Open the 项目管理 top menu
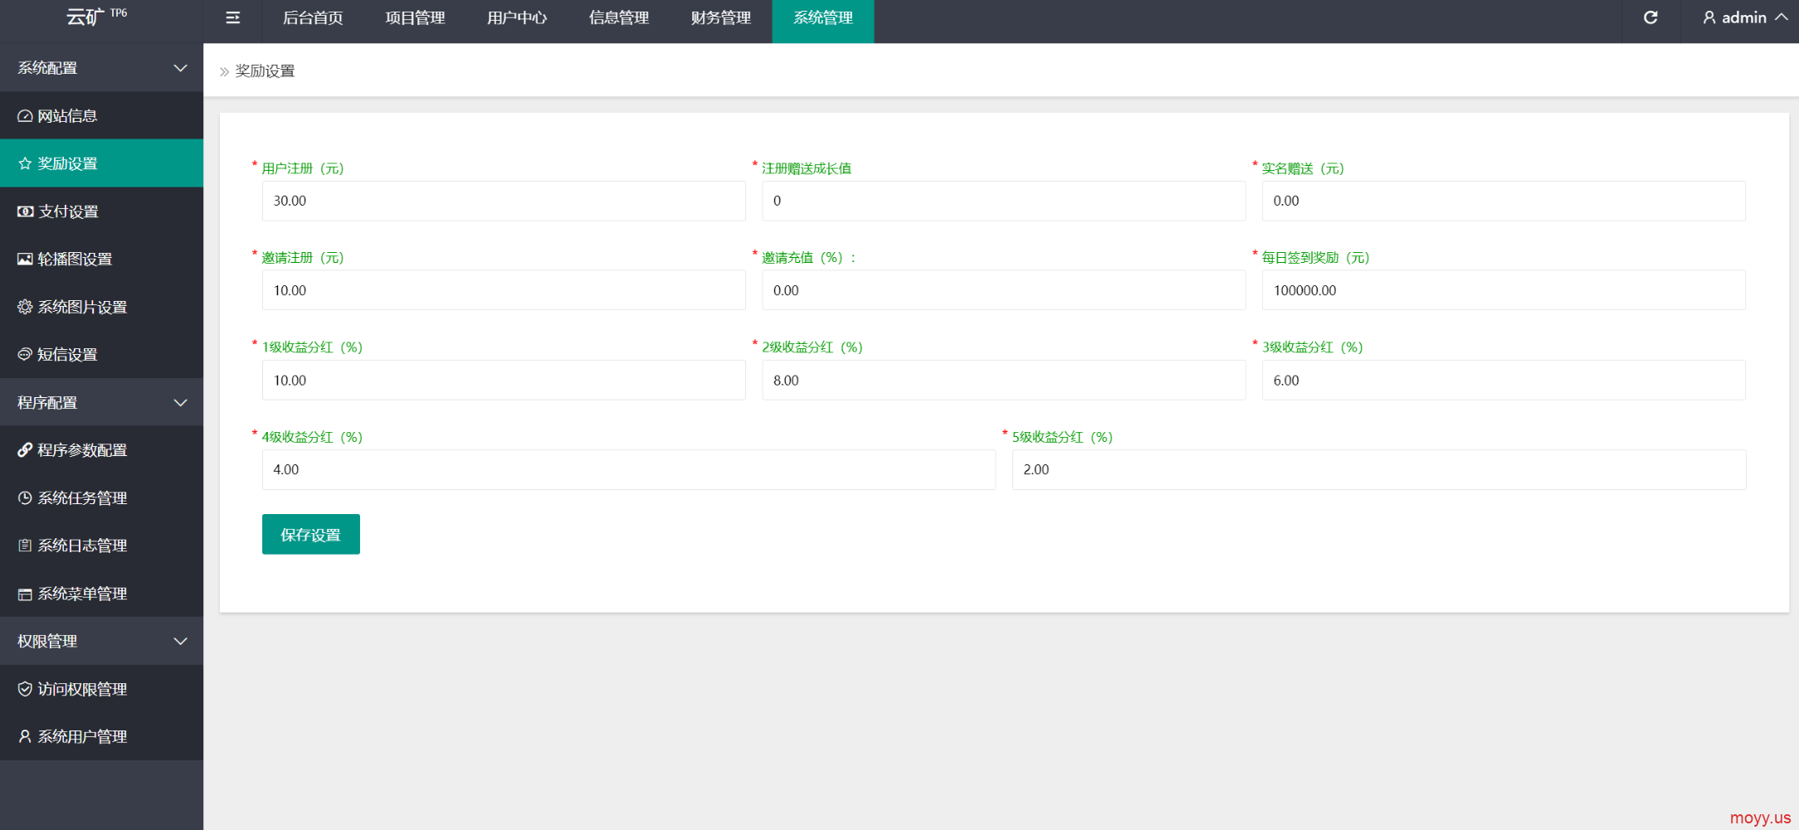Screen dimensions: 1799x830 pyautogui.click(x=415, y=17)
